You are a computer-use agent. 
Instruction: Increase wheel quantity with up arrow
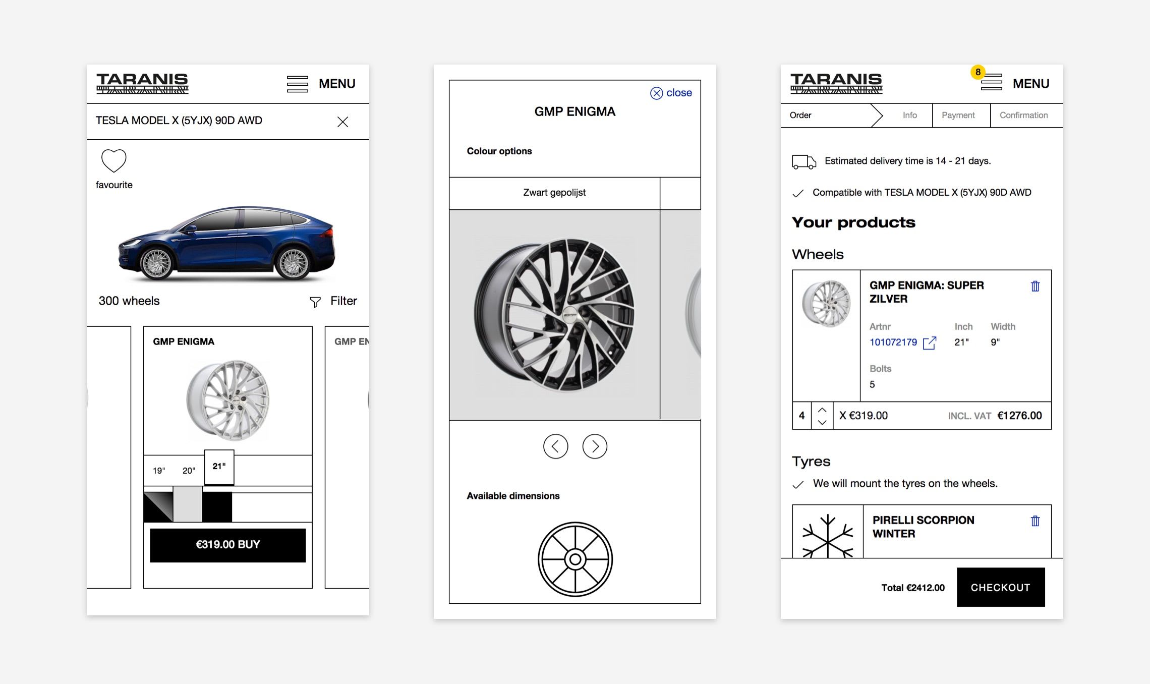[822, 410]
